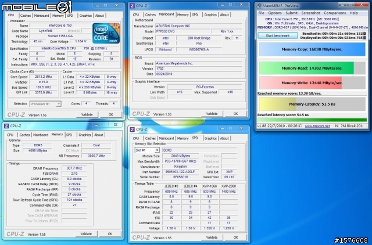Click the Memory-Read 14302 MByte/sec bar
Screen dimensions: 372x245
coord(312,69)
